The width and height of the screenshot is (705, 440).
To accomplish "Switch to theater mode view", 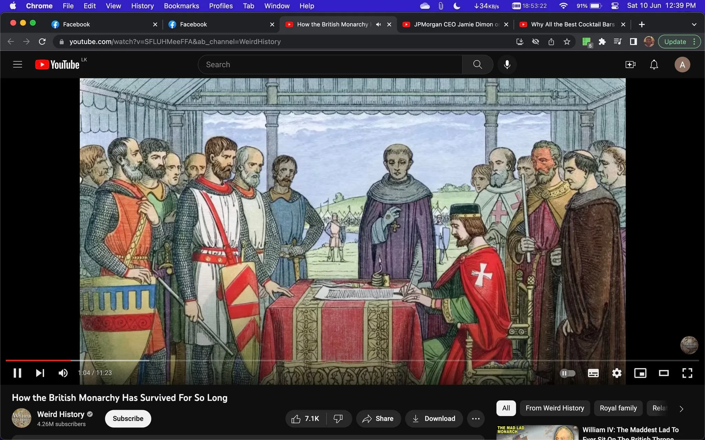I will [x=664, y=373].
